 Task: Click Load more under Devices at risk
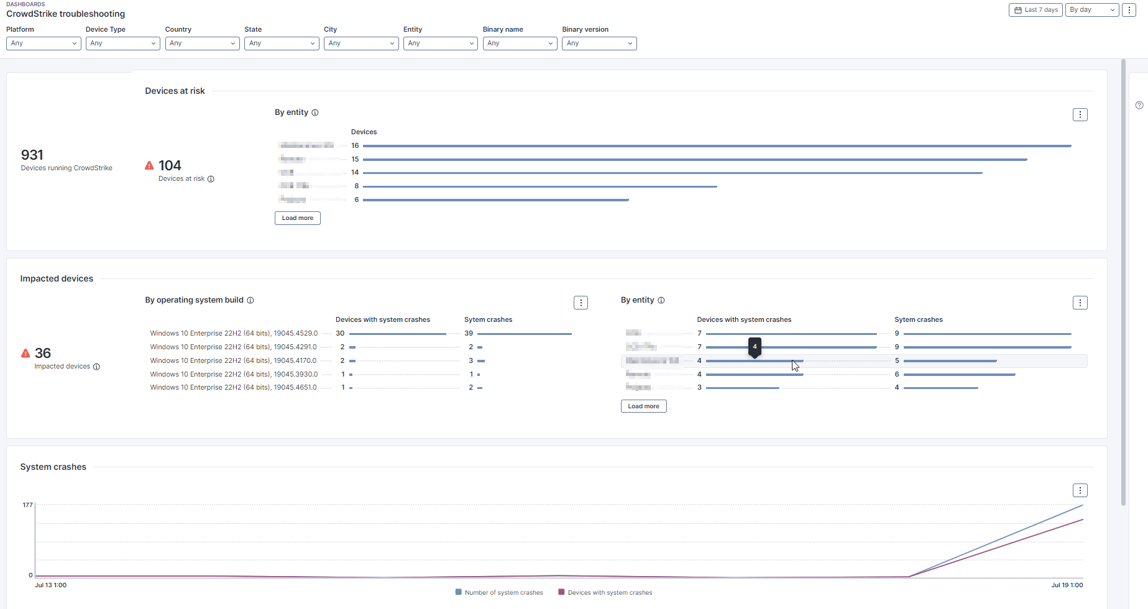297,218
